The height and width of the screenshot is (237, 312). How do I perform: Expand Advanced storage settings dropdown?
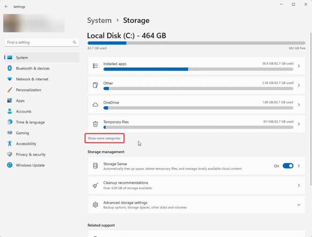pyautogui.click(x=299, y=205)
